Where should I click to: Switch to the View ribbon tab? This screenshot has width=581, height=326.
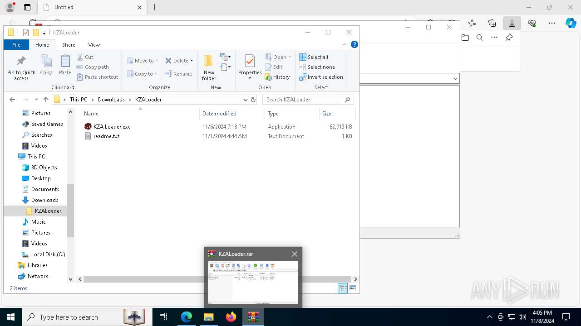coord(94,45)
